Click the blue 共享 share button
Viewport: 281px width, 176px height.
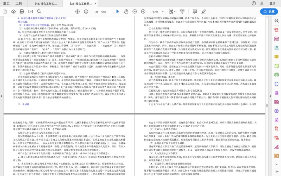(269, 11)
